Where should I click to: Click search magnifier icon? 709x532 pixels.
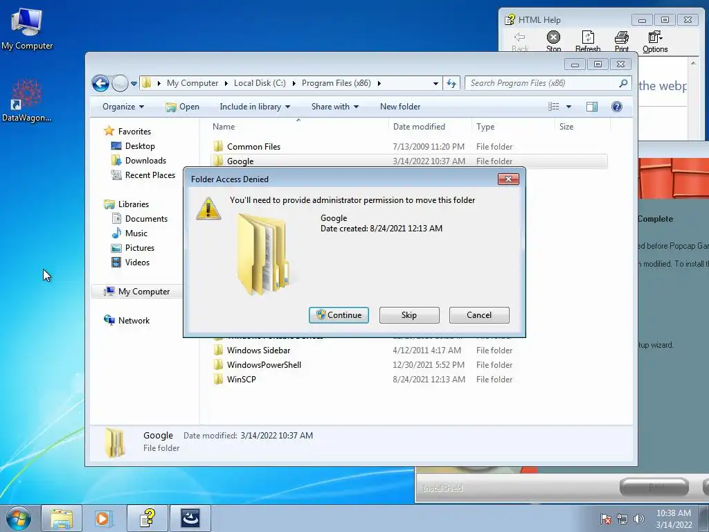click(624, 83)
